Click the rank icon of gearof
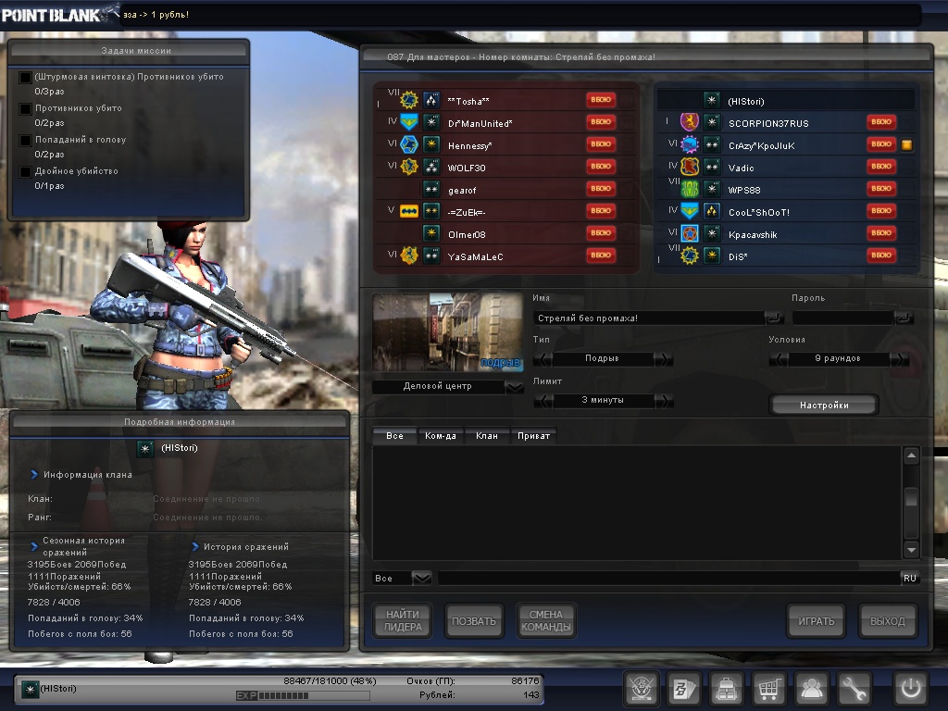This screenshot has width=948, height=711. [431, 189]
